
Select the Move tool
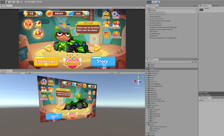coord(7,2)
